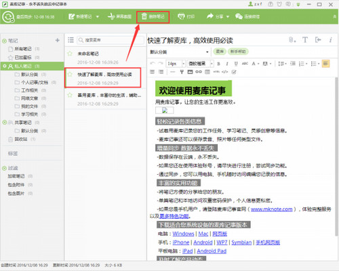
Task: Open the 个人记事/文档 folder
Action: pos(35,83)
